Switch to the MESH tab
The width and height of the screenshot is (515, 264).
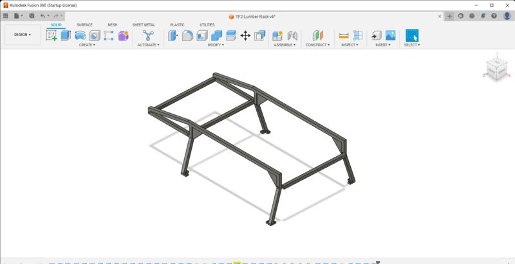click(x=112, y=25)
